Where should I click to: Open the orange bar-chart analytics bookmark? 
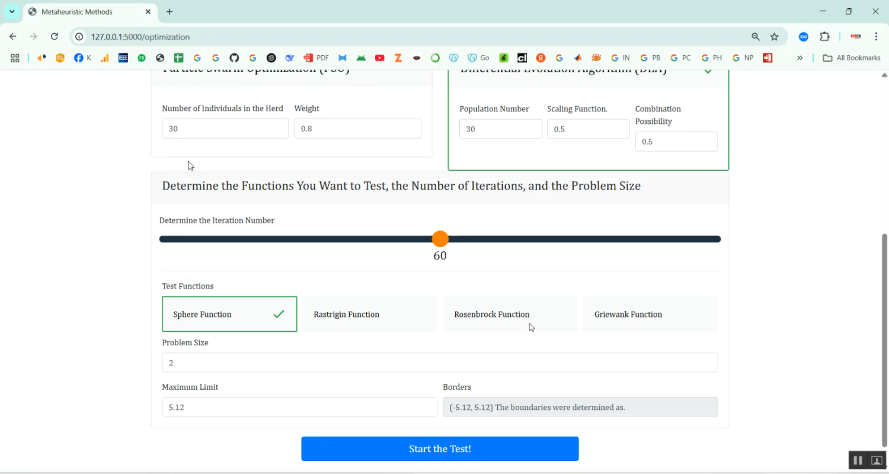(x=105, y=58)
